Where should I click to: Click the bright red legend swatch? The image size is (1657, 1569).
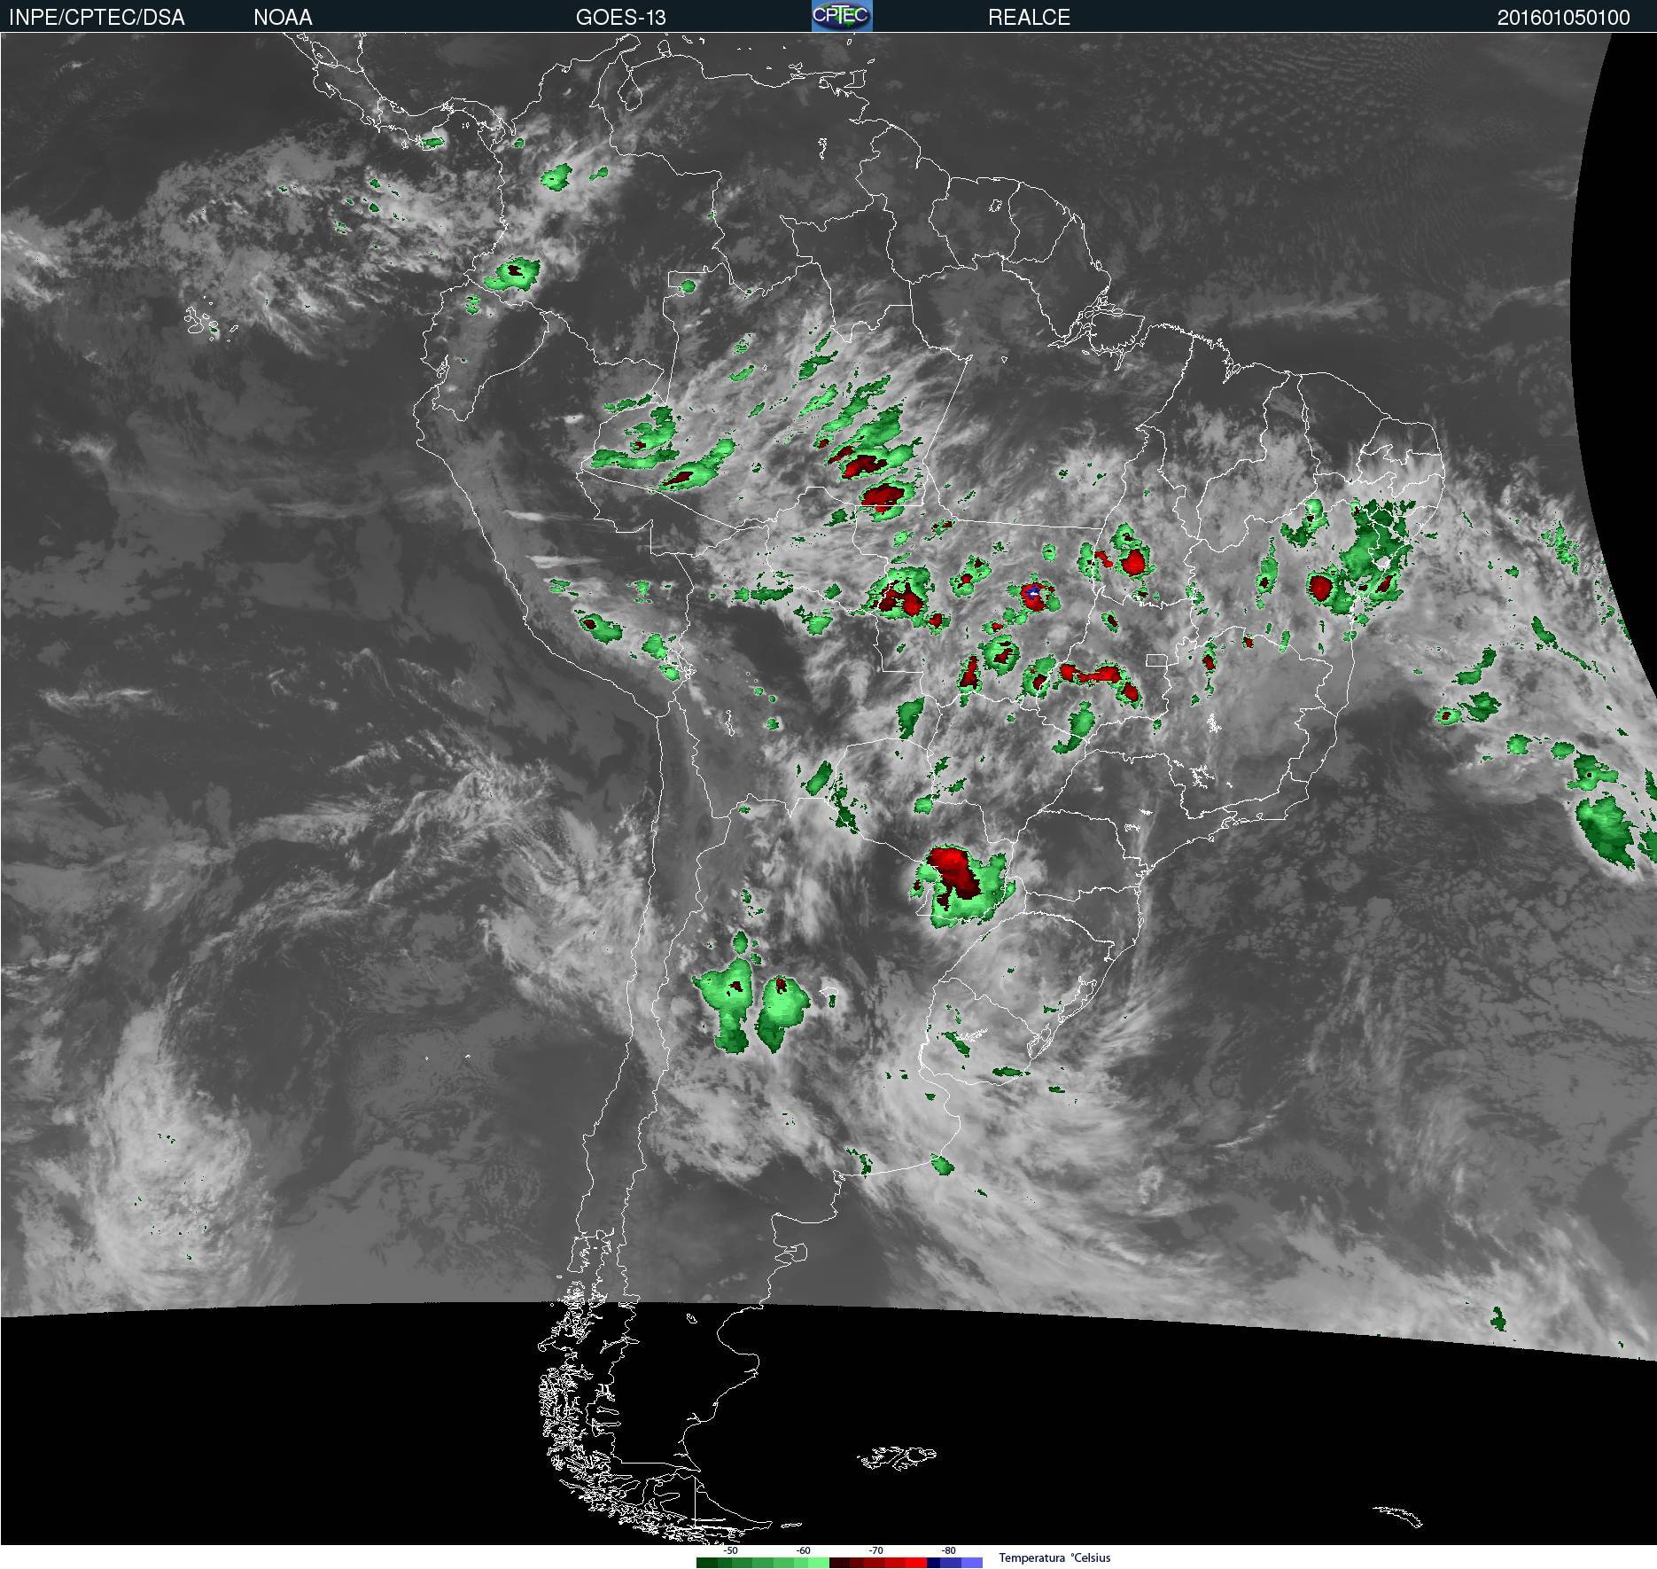(916, 1563)
